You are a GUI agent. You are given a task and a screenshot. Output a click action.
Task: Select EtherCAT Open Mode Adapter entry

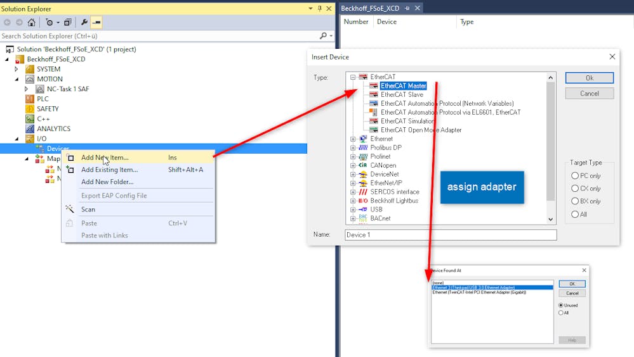(421, 130)
